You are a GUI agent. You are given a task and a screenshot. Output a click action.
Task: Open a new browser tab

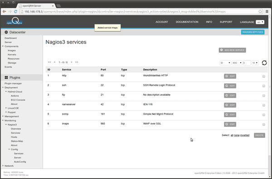pyautogui.click(x=58, y=6)
